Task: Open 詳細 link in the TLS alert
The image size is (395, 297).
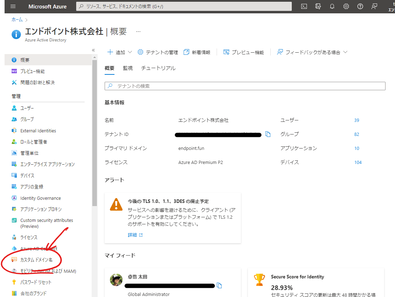Action: (135, 235)
